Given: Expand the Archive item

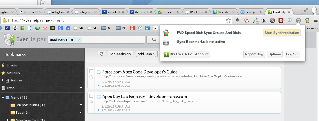Looking at the screenshot, I should (3, 81).
